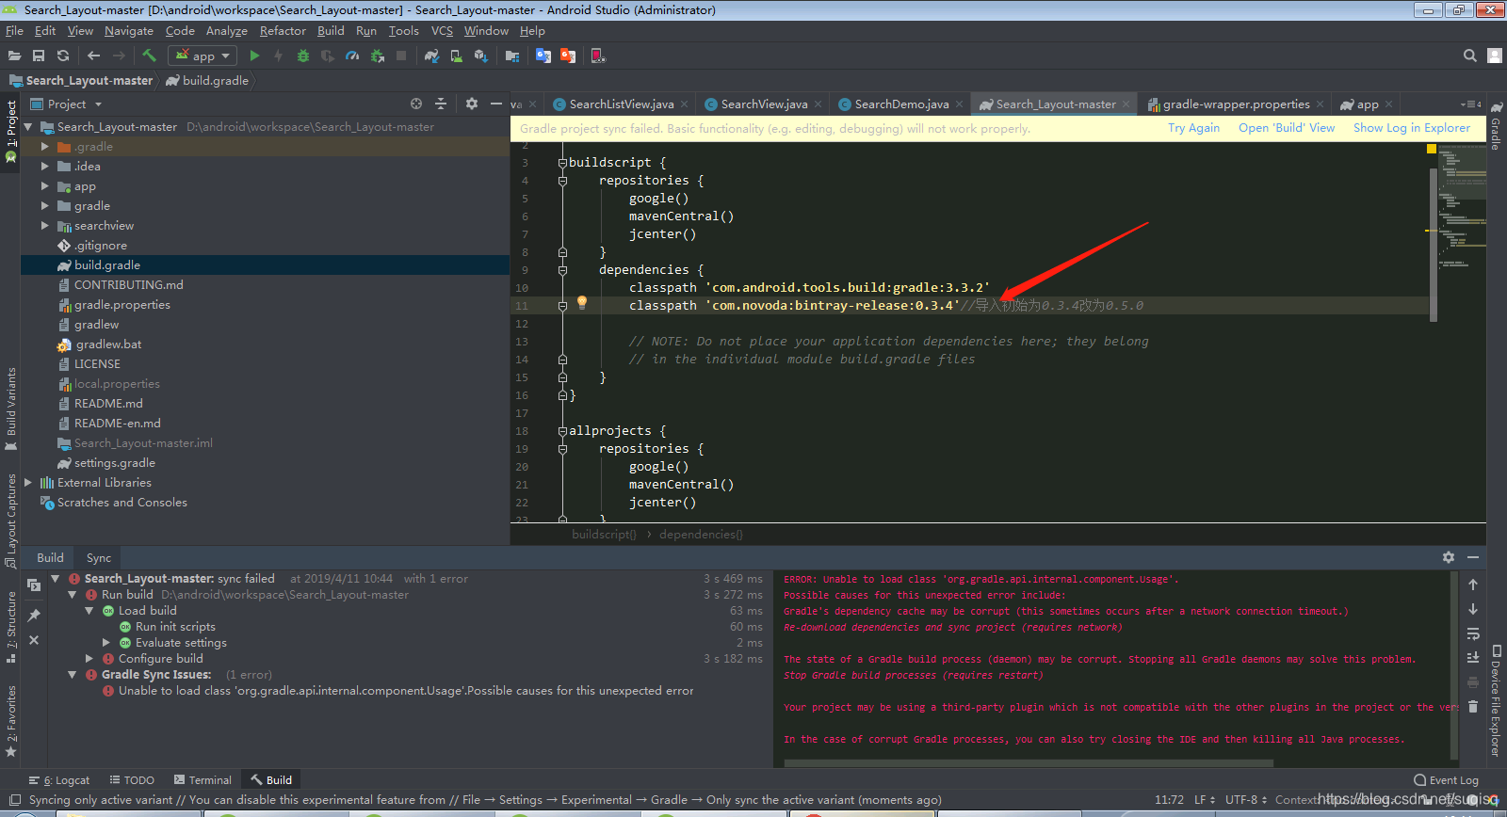Image resolution: width=1507 pixels, height=817 pixels.
Task: Click the yellow intention light bulb on line 11
Action: 582,303
